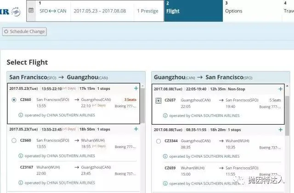Click the '5 Seats' availability text

[275, 100]
